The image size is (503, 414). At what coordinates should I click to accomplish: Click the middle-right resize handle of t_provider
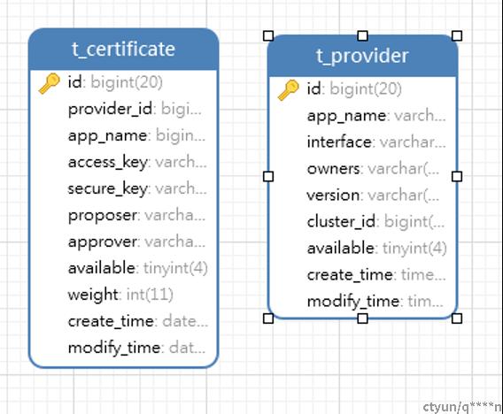pyautogui.click(x=457, y=176)
